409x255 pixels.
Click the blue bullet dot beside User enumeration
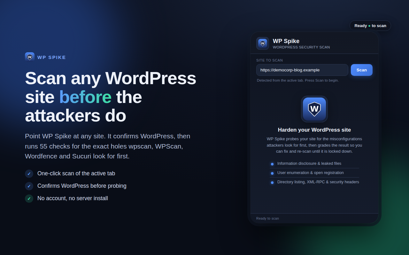point(272,173)
